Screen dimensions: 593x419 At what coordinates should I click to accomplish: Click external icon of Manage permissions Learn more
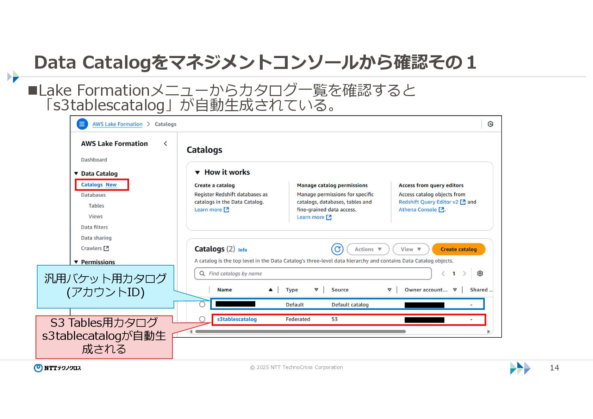(x=329, y=217)
